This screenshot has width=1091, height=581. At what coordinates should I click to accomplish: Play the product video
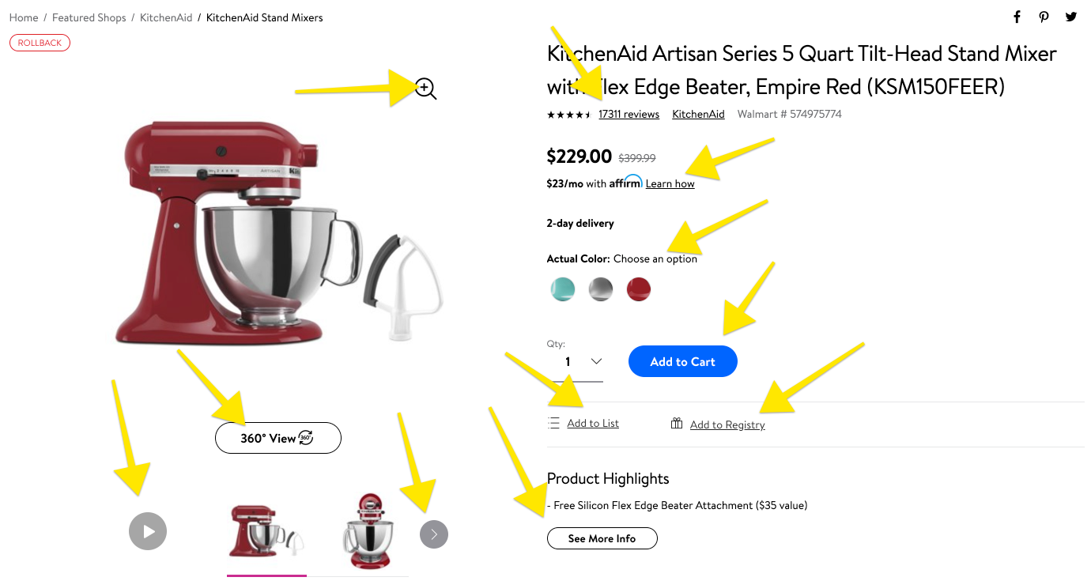click(x=148, y=531)
